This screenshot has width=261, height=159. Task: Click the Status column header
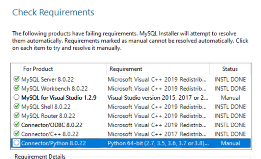(230, 69)
